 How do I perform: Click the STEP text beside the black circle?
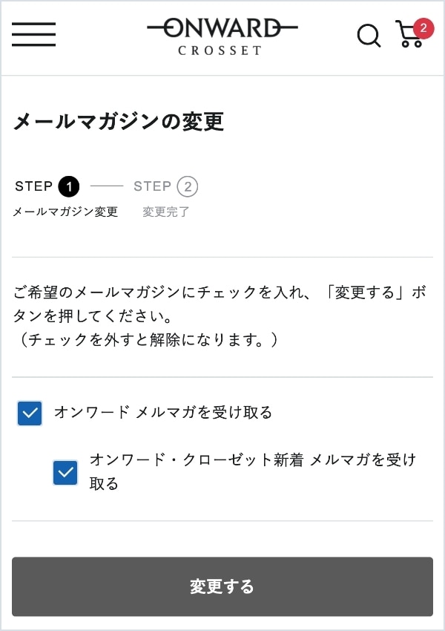(33, 186)
